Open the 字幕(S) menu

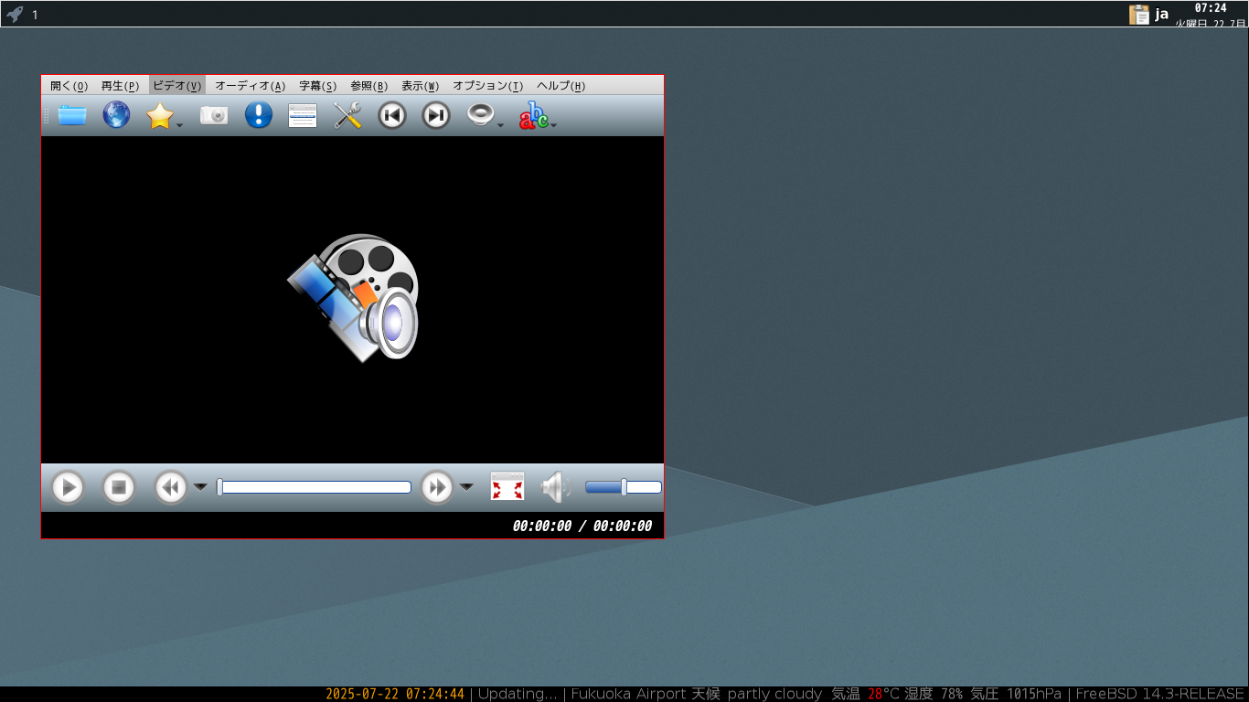coord(318,85)
